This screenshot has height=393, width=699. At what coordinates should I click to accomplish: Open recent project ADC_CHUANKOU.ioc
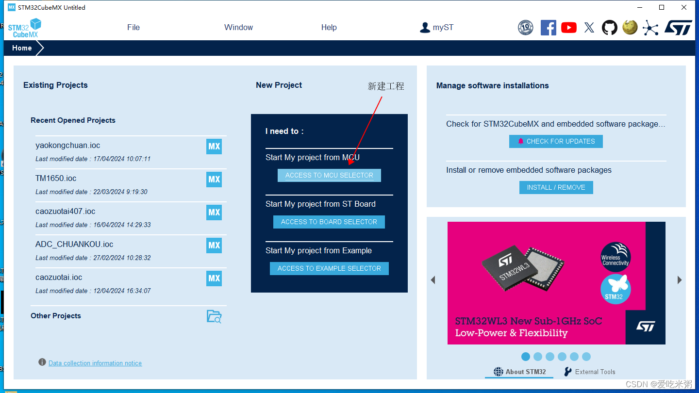point(74,245)
